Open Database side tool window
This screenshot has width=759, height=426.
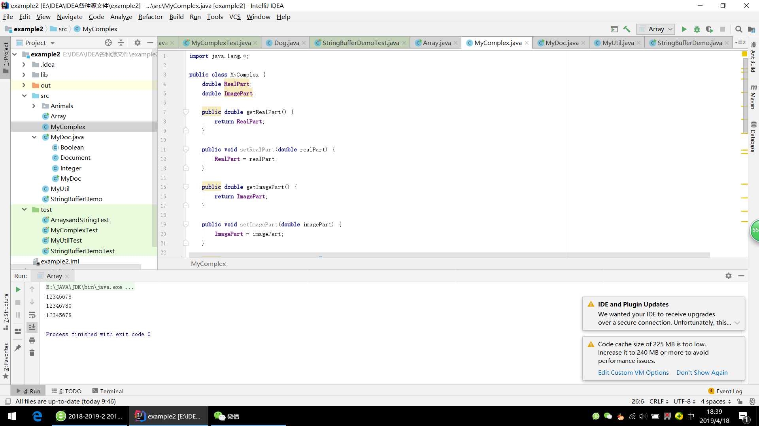point(753,137)
